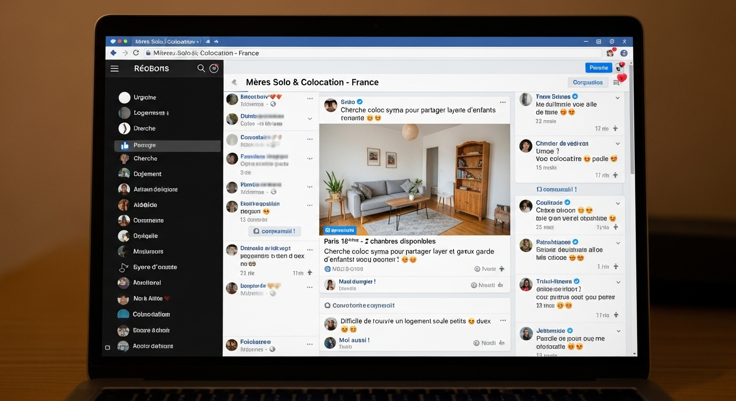The image size is (736, 401).
Task: Click the browser forward arrow
Action: (125, 53)
